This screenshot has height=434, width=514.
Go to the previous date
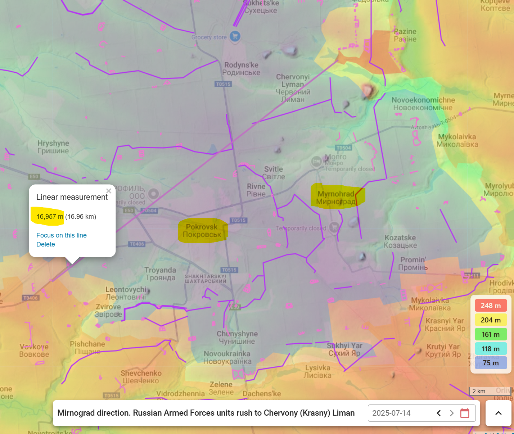click(438, 413)
